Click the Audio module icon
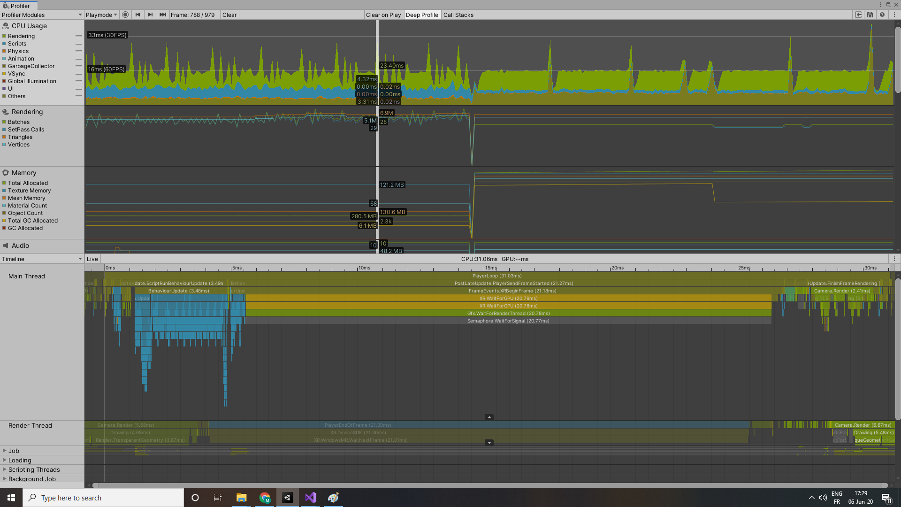901x507 pixels. tap(5, 246)
